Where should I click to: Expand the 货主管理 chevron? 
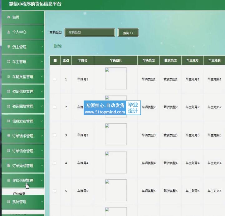coord(42,47)
